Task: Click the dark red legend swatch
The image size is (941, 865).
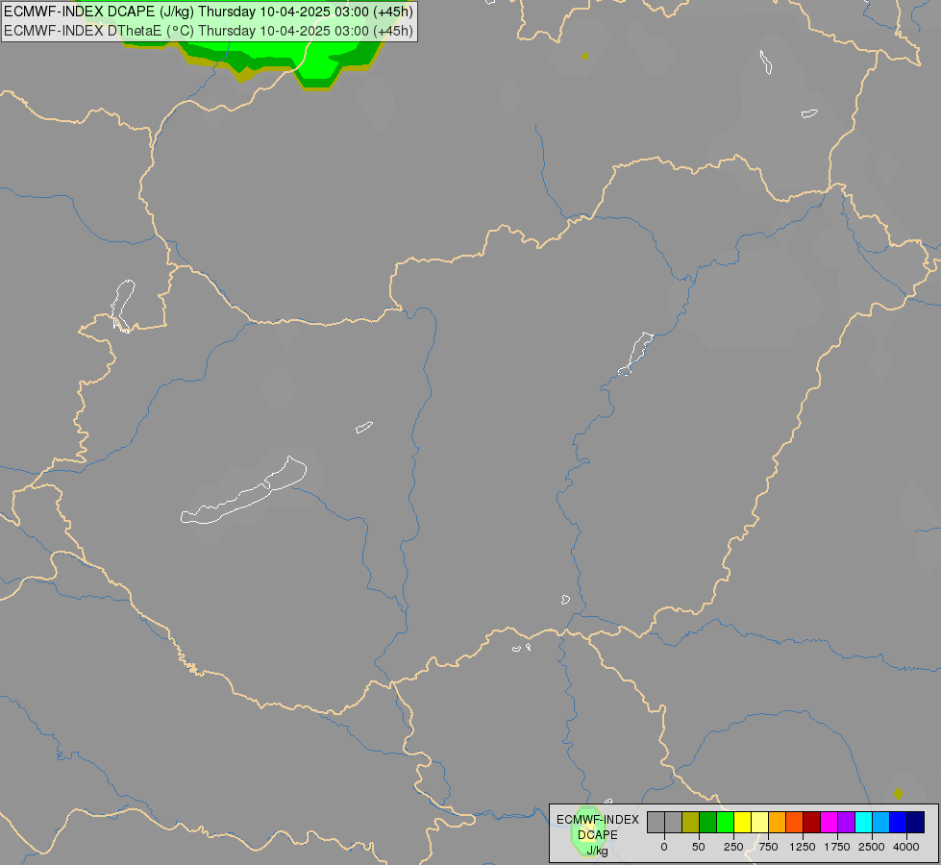Action: click(812, 823)
